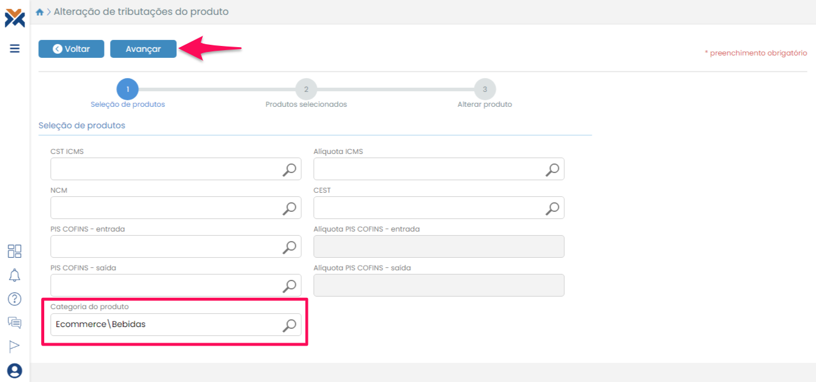Screen dimensions: 816x382
Task: Click the Categoria do produto field
Action: (x=164, y=325)
